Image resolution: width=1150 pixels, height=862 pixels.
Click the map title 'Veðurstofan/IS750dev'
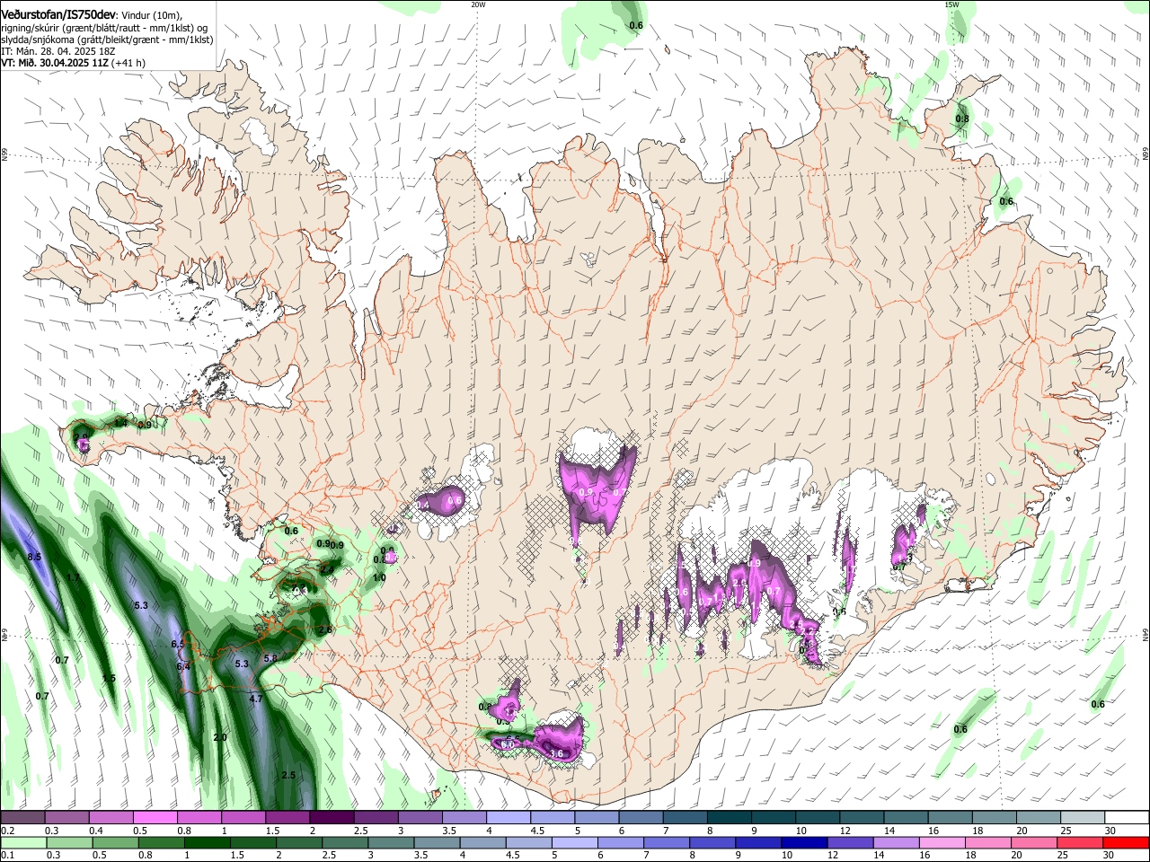point(58,15)
